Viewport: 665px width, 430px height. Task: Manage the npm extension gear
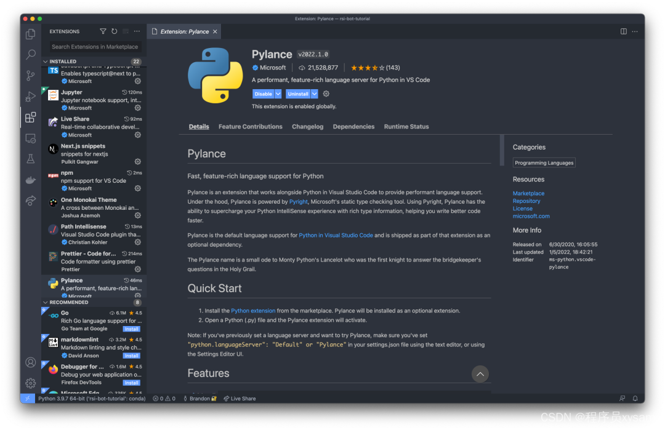[138, 188]
